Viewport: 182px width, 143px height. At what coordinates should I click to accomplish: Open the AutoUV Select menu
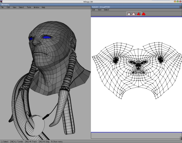click(106, 10)
